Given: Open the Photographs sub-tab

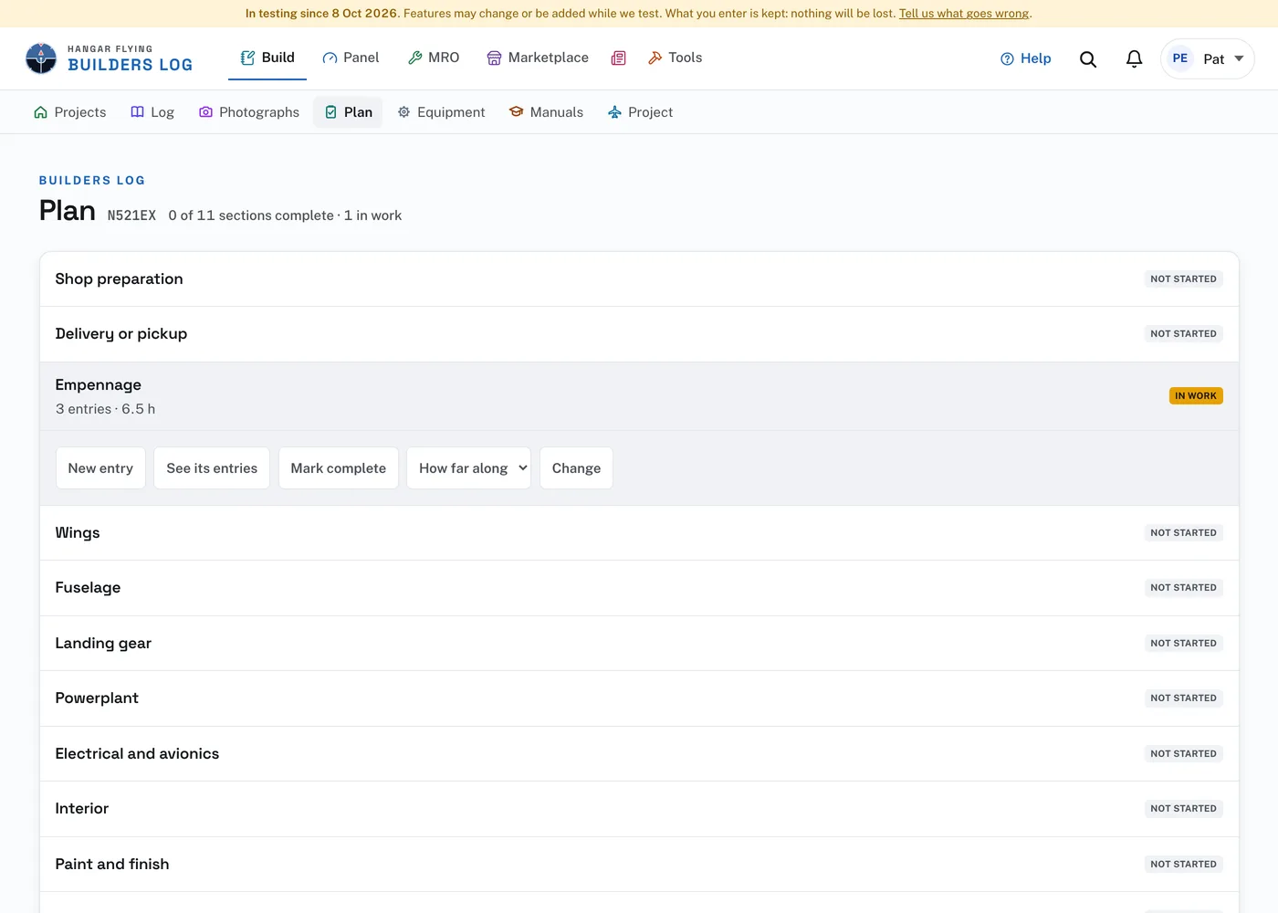Looking at the screenshot, I should point(249,112).
